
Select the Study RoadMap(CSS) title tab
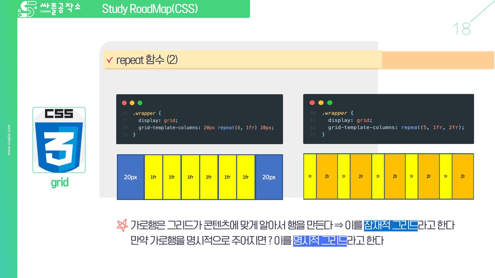150,8
